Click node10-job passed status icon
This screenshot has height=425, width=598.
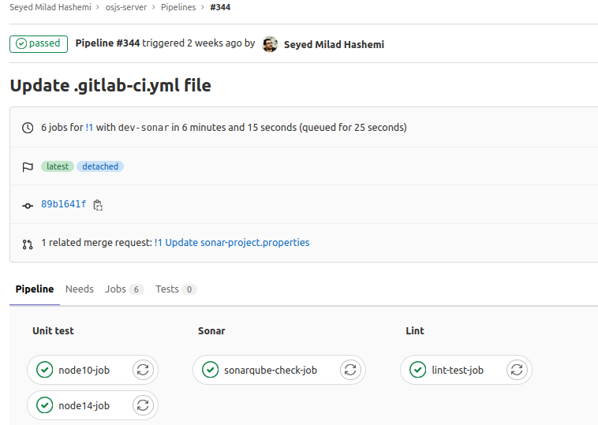coord(45,370)
